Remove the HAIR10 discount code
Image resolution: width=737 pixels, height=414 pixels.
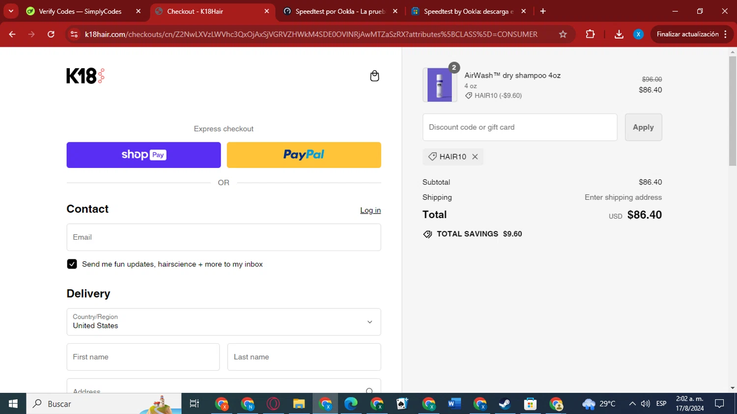click(475, 157)
